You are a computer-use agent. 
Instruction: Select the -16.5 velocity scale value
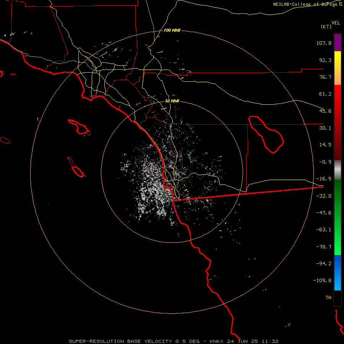pos(324,179)
